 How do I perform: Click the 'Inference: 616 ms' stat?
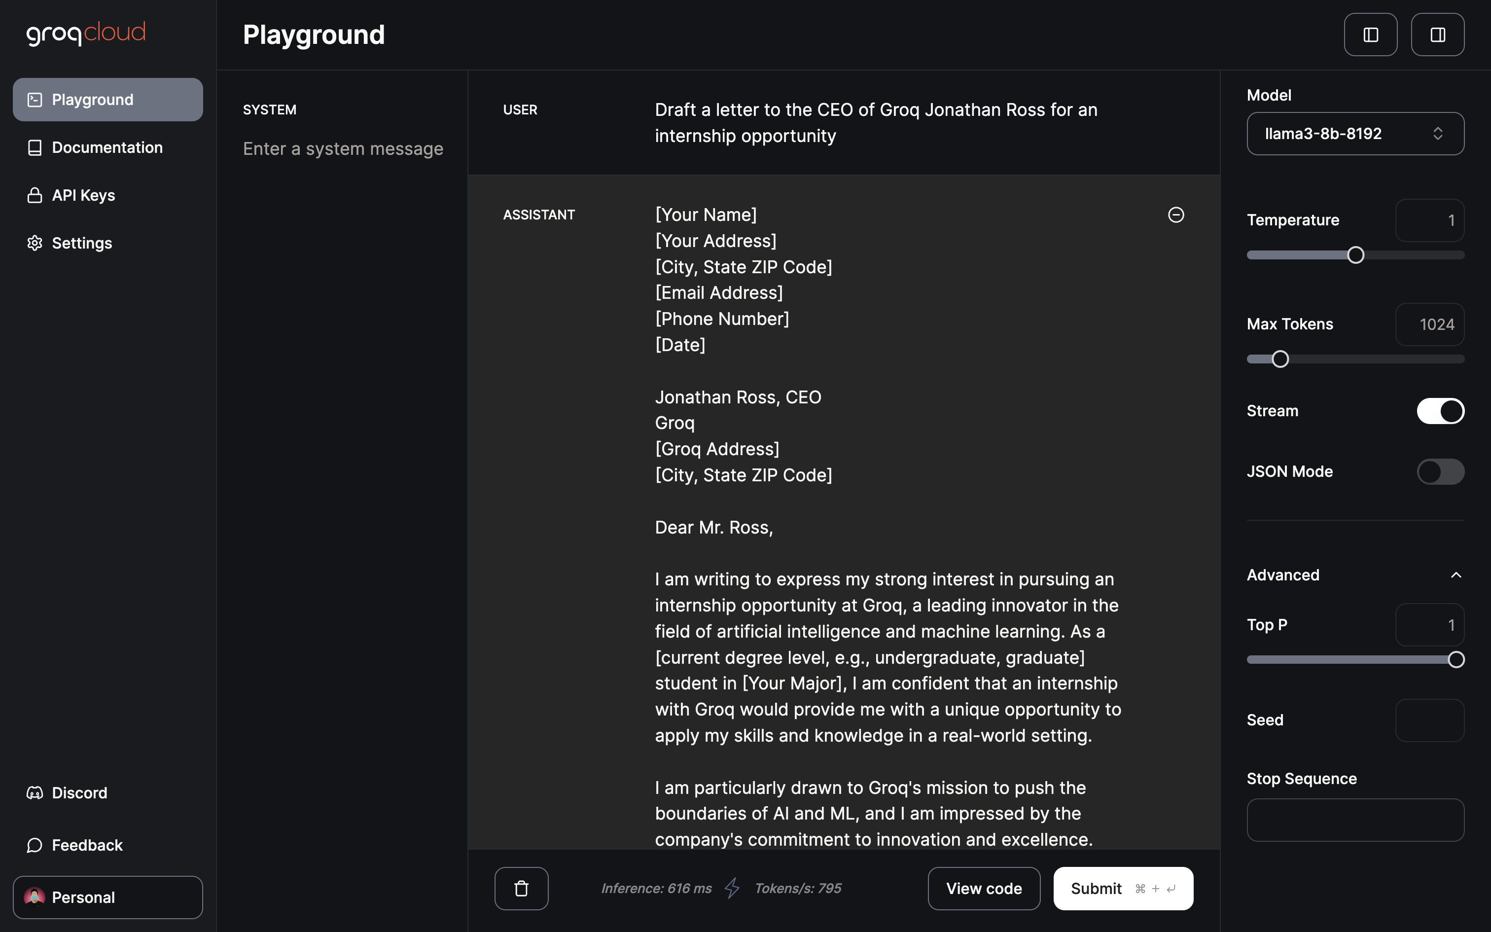pyautogui.click(x=656, y=888)
